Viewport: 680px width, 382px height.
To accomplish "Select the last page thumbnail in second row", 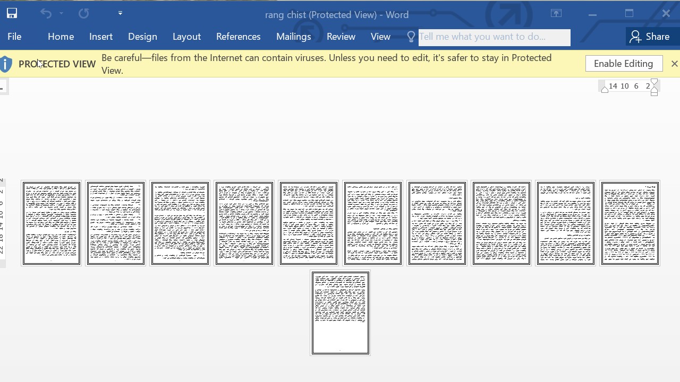I will click(340, 313).
